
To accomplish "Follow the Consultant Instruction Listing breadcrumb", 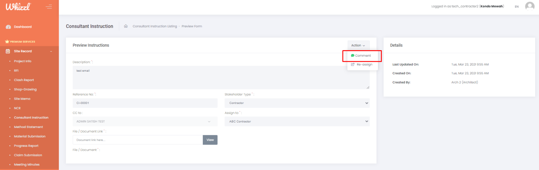I will coord(155,26).
